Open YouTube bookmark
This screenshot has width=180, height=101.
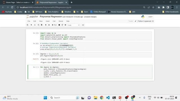point(7,12)
